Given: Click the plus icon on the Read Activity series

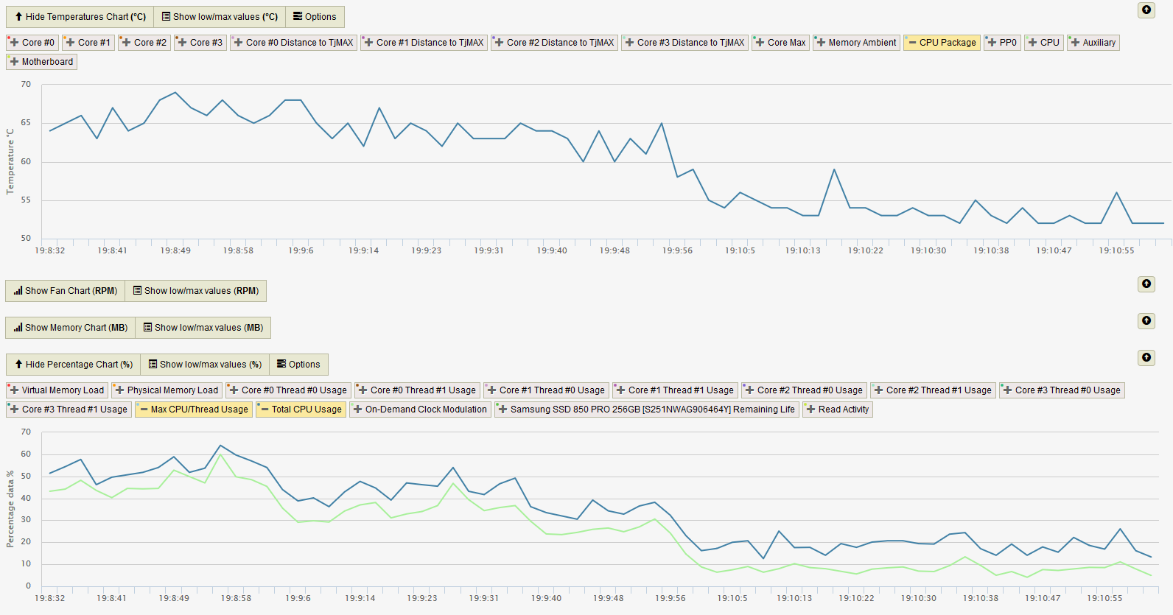Looking at the screenshot, I should point(810,410).
